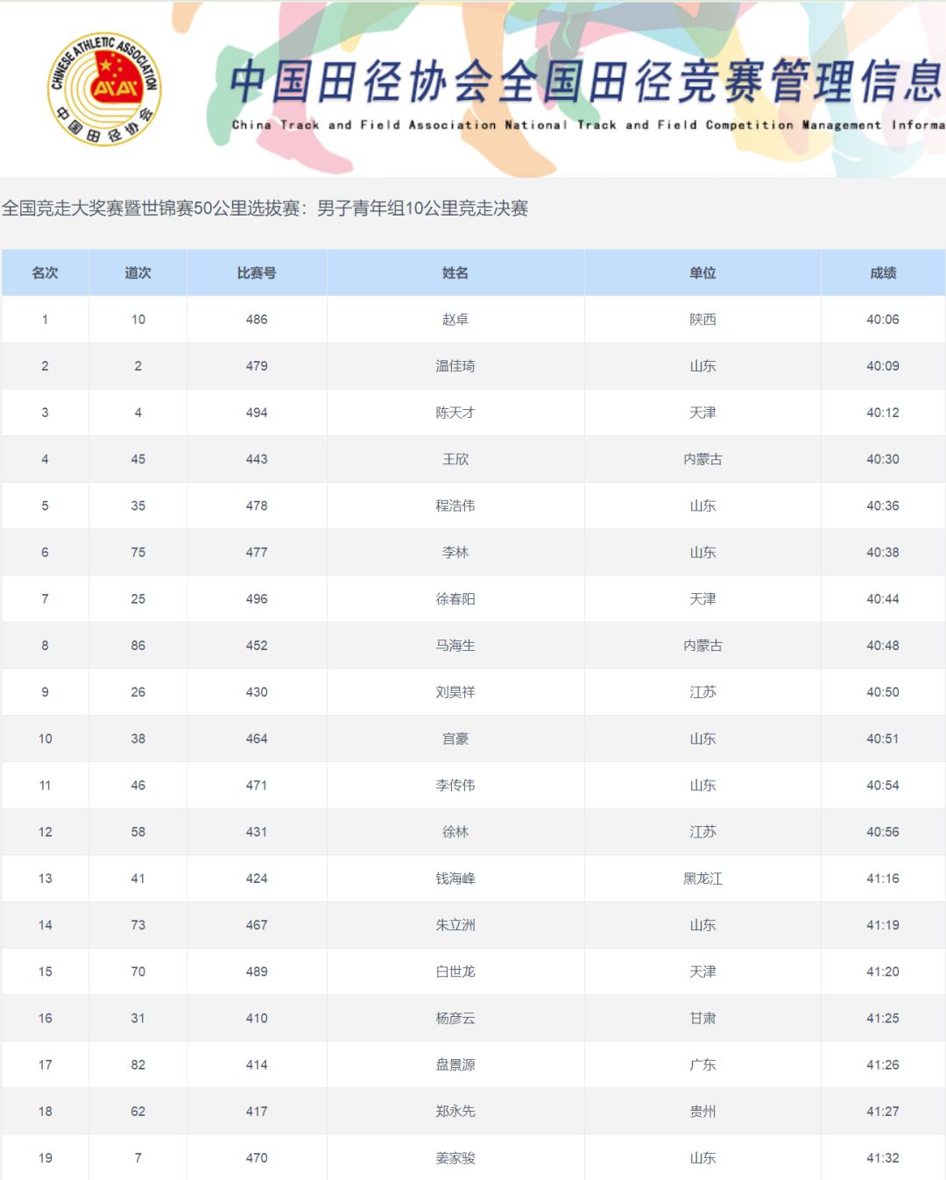946x1180 pixels.
Task: Click result time 40:38
Action: (x=883, y=552)
